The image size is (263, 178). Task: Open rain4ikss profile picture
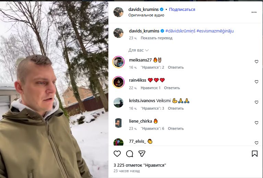pos(119,82)
